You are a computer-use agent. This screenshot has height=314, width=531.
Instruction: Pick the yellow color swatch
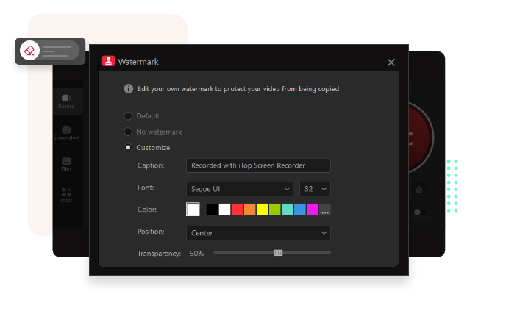coord(262,210)
